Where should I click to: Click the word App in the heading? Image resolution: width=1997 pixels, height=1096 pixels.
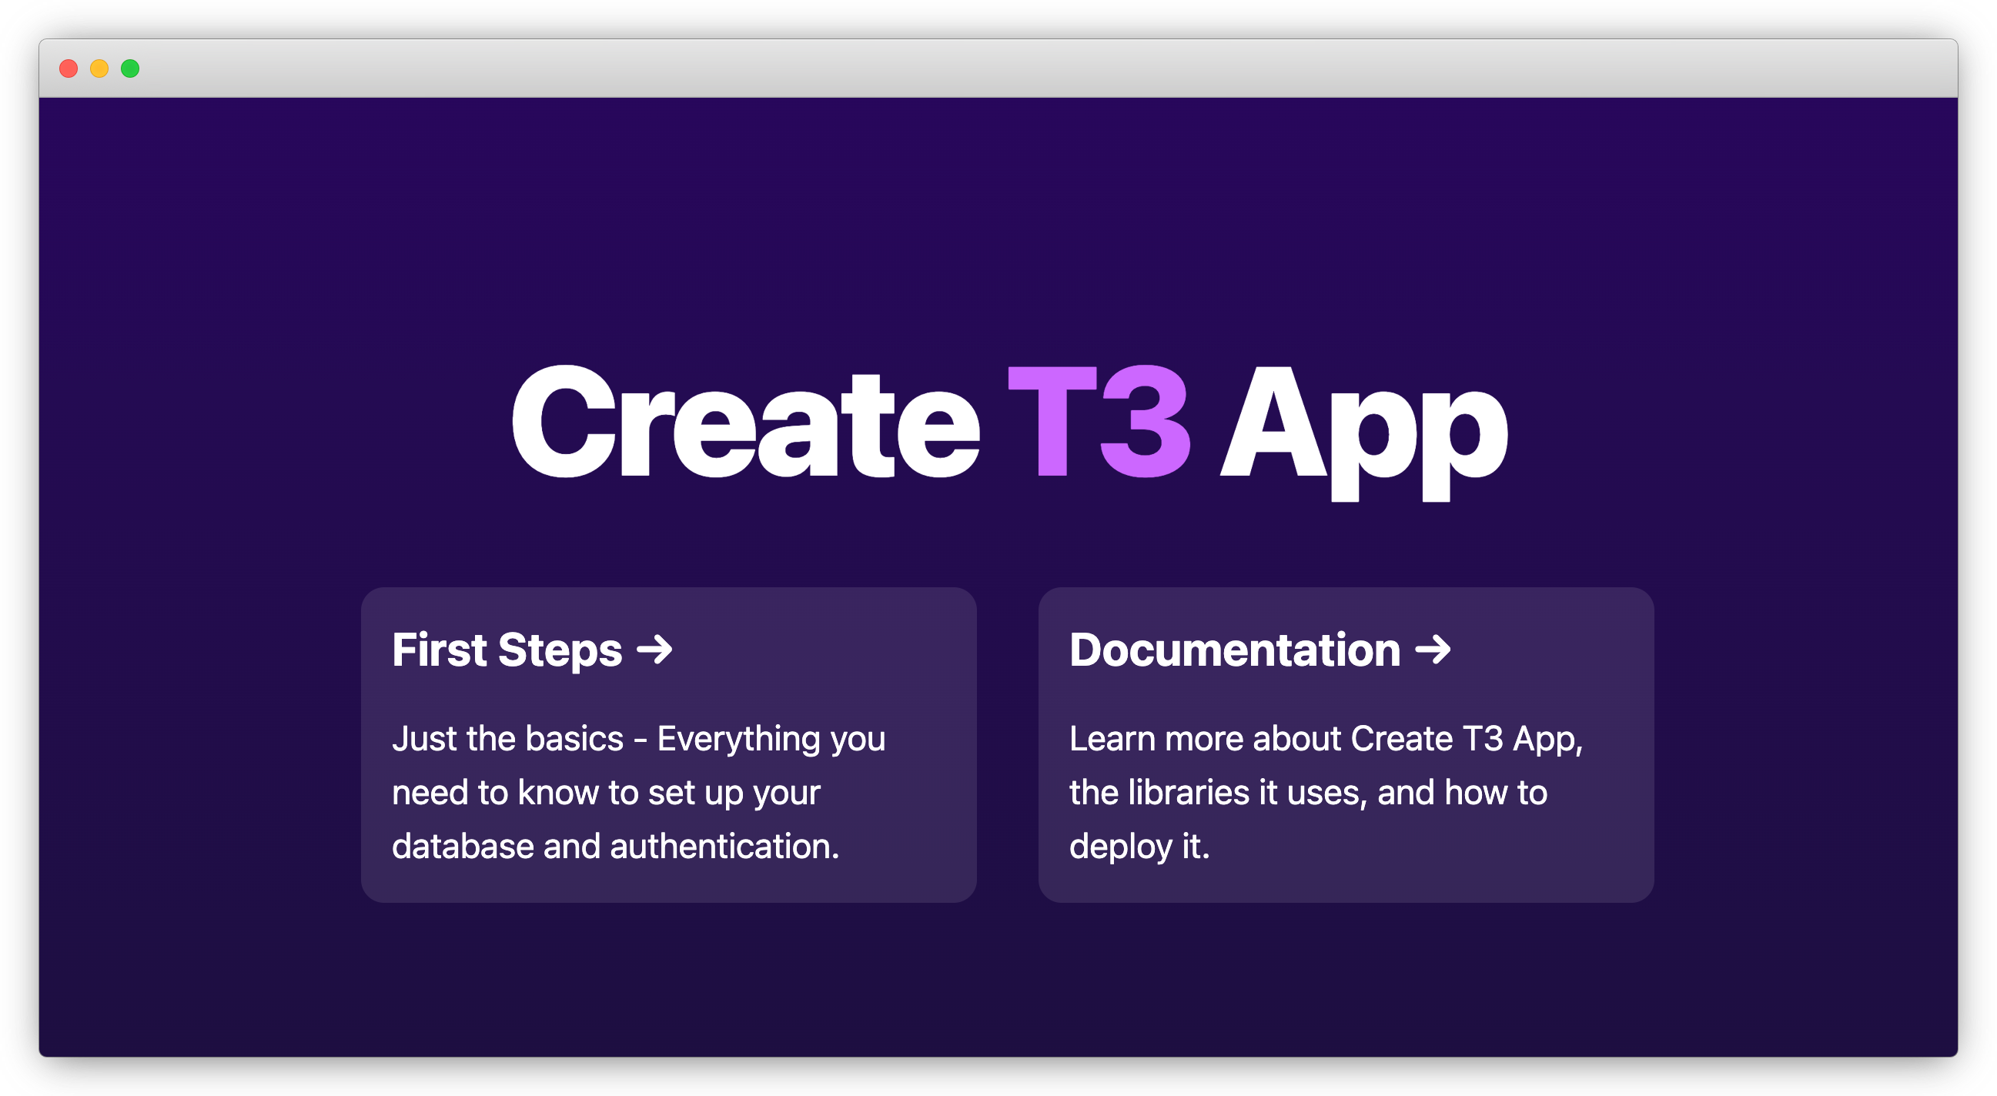tap(1364, 426)
